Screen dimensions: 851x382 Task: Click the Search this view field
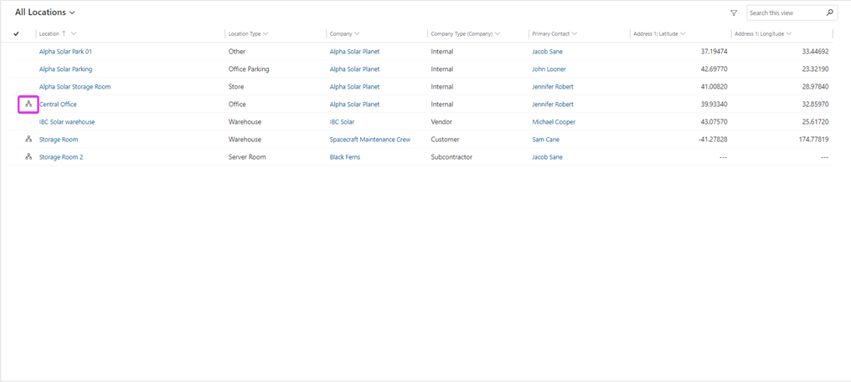[785, 13]
